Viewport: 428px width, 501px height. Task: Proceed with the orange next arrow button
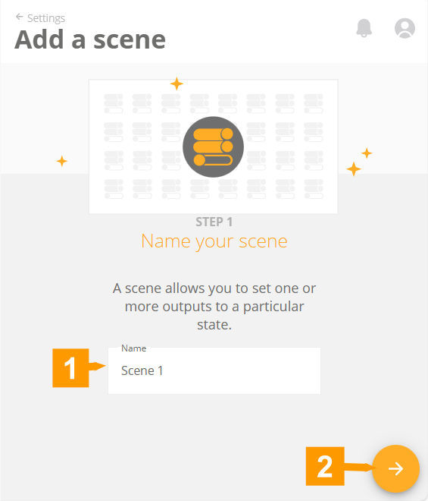coord(395,468)
